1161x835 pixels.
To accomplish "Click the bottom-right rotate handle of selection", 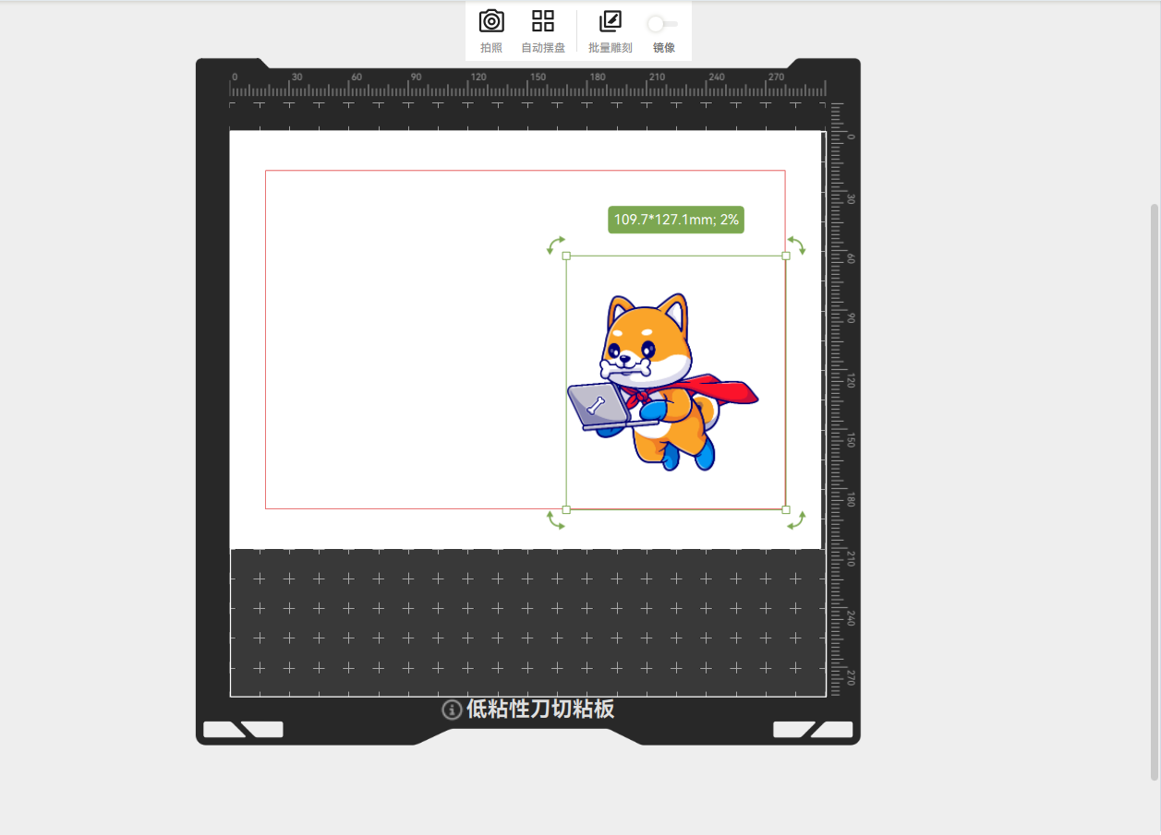I will coord(796,520).
